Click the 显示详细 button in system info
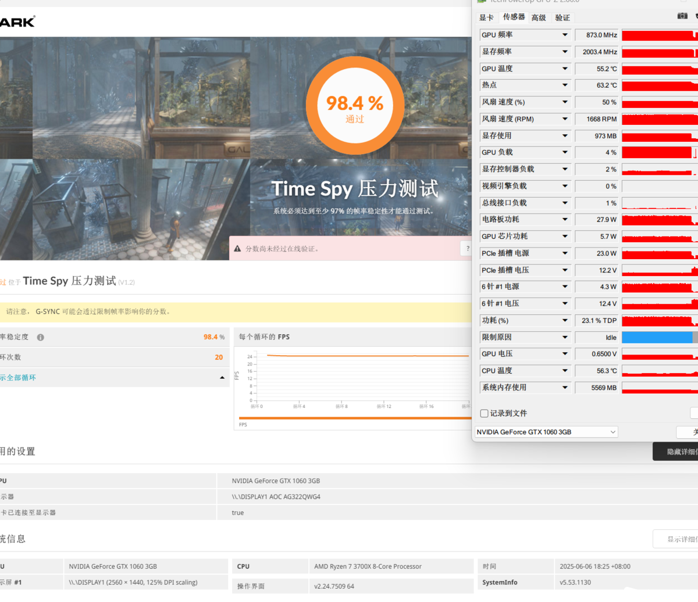Screen dimensions: 698x602 [x=676, y=539]
